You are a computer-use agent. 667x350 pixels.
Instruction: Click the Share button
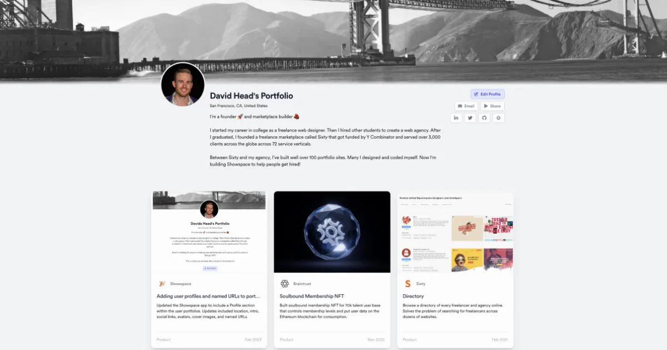(492, 106)
